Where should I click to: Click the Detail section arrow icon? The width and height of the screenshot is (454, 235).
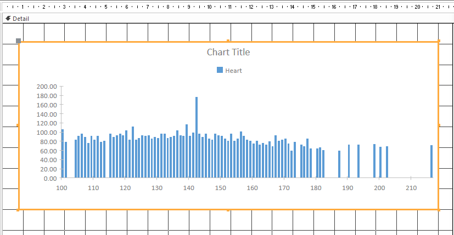[x=8, y=18]
